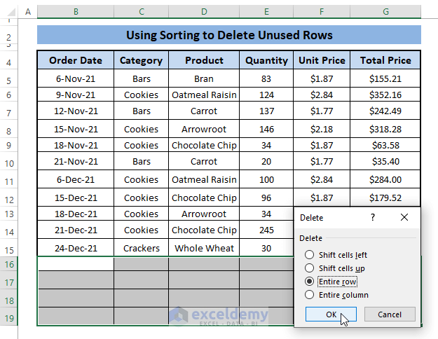Viewport: 438px width, 339px height.
Task: Select the Shift cells left radio option
Action: 310,256
